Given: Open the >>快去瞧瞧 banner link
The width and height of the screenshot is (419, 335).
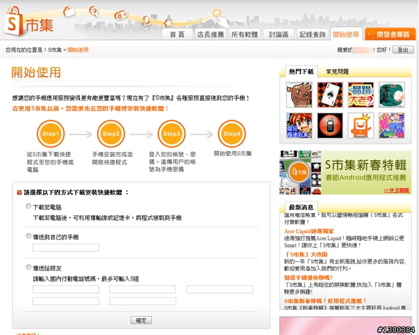Looking at the screenshot, I should coord(396,190).
